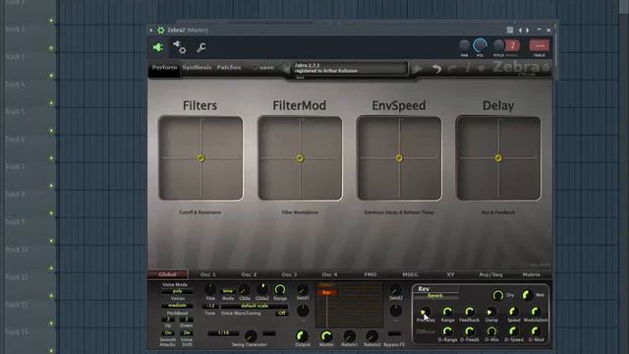This screenshot has height=354, width=629.
Task: Select the Osc 1 tab
Action: click(x=207, y=274)
